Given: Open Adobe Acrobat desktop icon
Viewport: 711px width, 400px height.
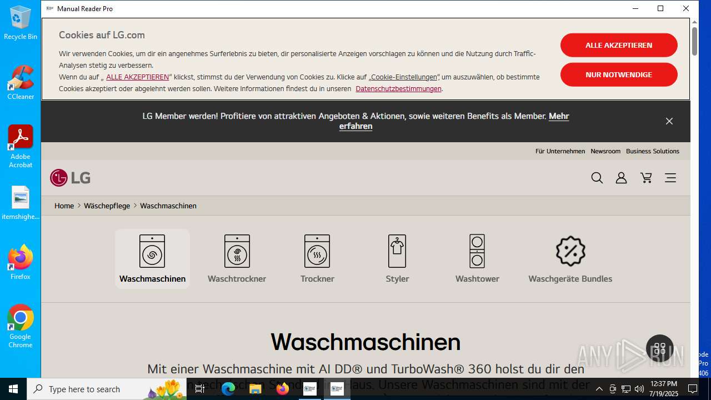Looking at the screenshot, I should click(x=21, y=147).
